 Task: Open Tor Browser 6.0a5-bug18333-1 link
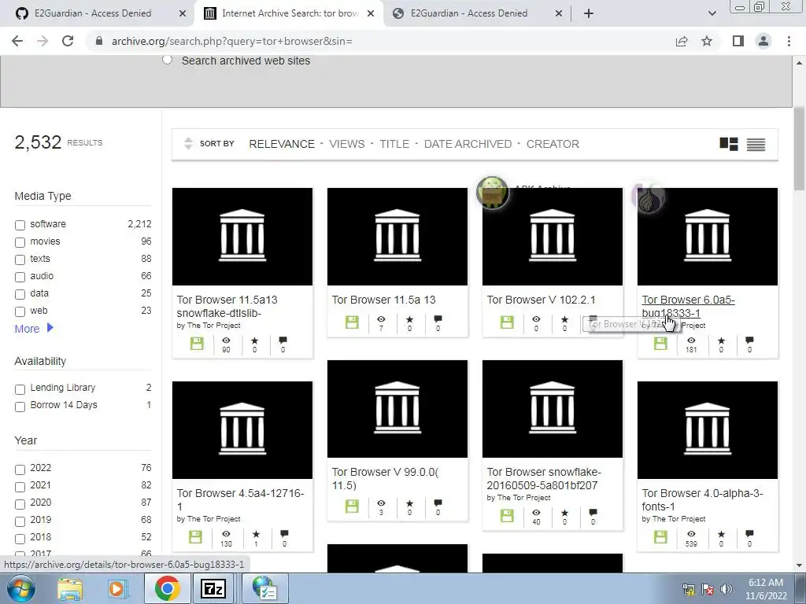point(688,306)
